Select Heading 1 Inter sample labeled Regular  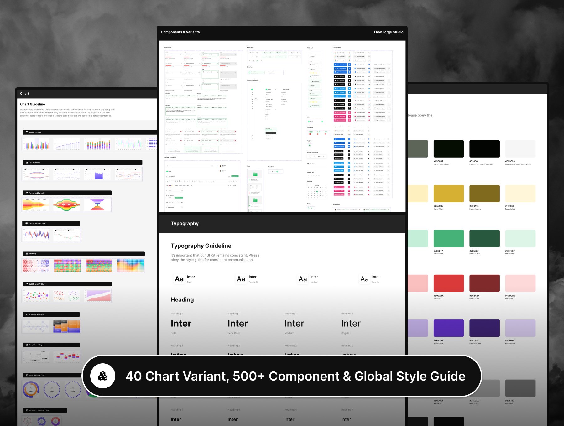pos(351,324)
